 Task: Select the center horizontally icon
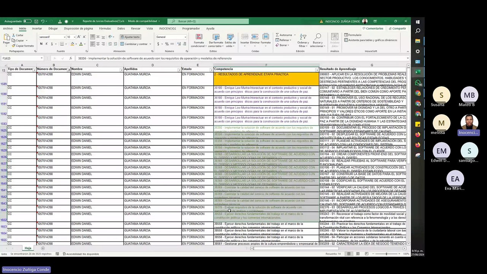click(98, 44)
